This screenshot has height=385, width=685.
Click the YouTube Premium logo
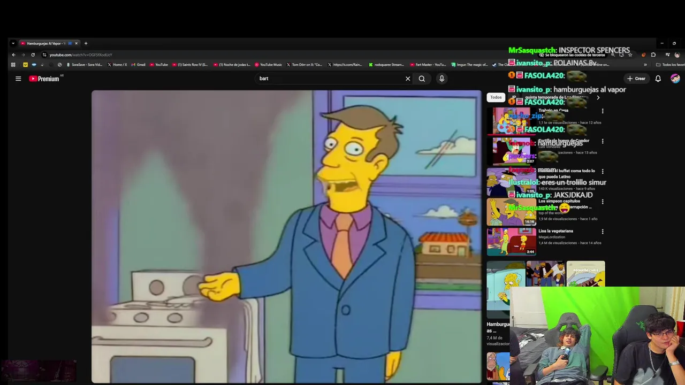click(x=44, y=79)
